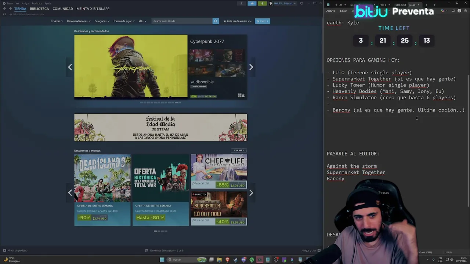Open Total War franchise offer card
The height and width of the screenshot is (264, 470).
160,190
